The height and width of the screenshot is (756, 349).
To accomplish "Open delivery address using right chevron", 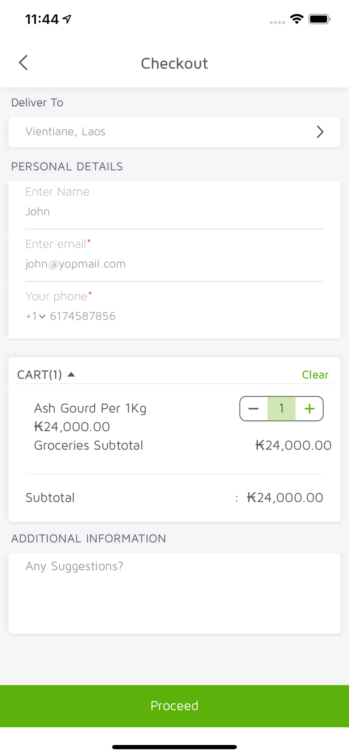I will click(320, 132).
